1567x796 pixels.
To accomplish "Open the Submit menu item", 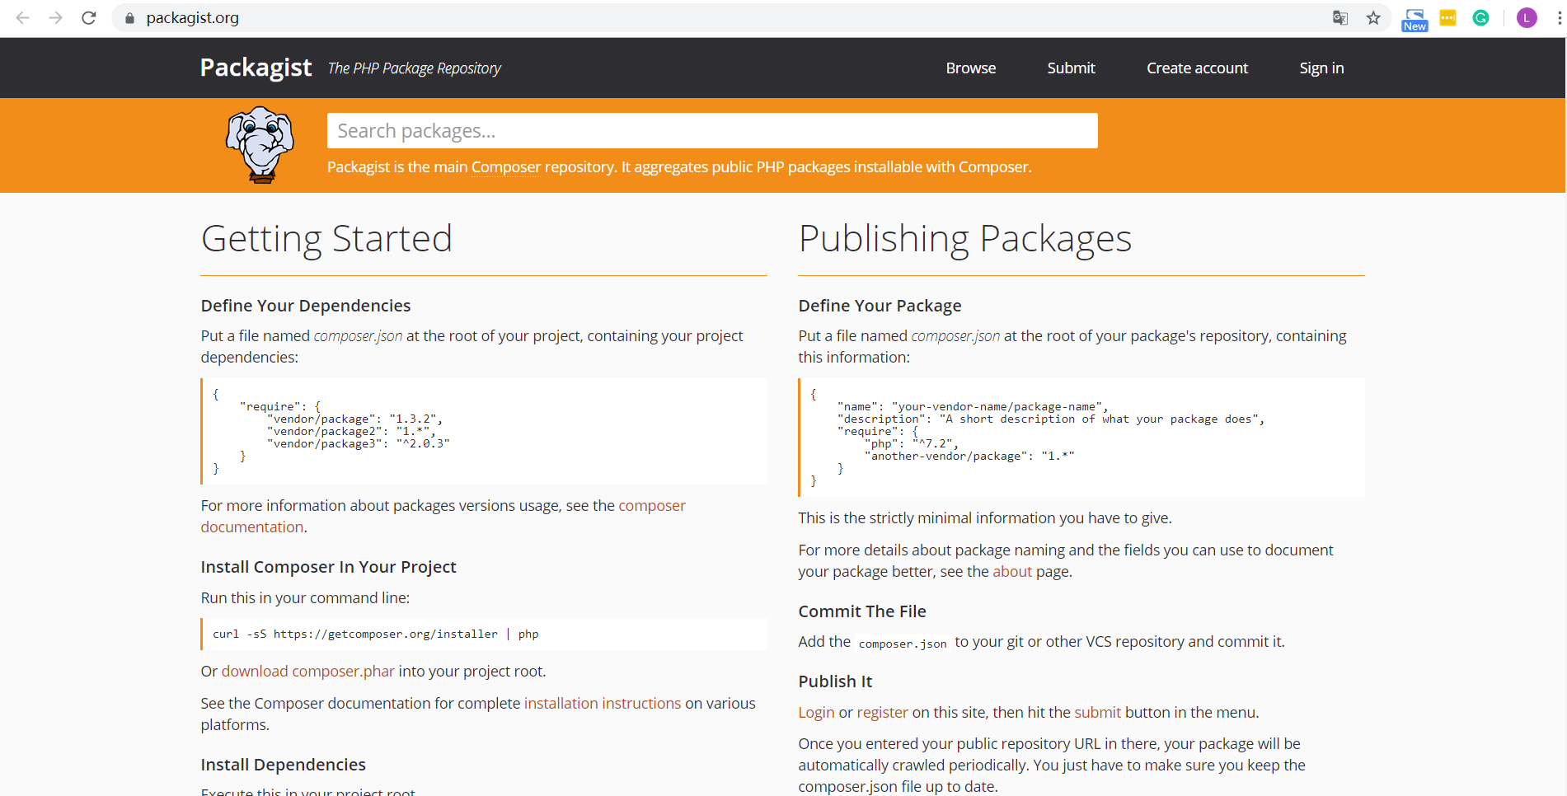I will tap(1071, 68).
